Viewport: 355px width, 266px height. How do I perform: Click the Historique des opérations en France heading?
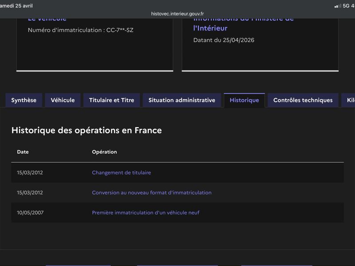[87, 130]
